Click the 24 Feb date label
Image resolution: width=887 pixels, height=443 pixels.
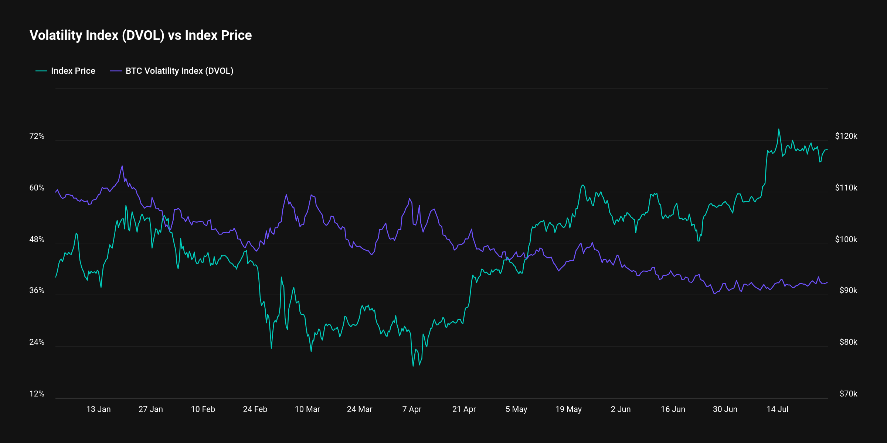point(255,409)
